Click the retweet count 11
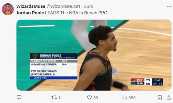 tap(60, 98)
